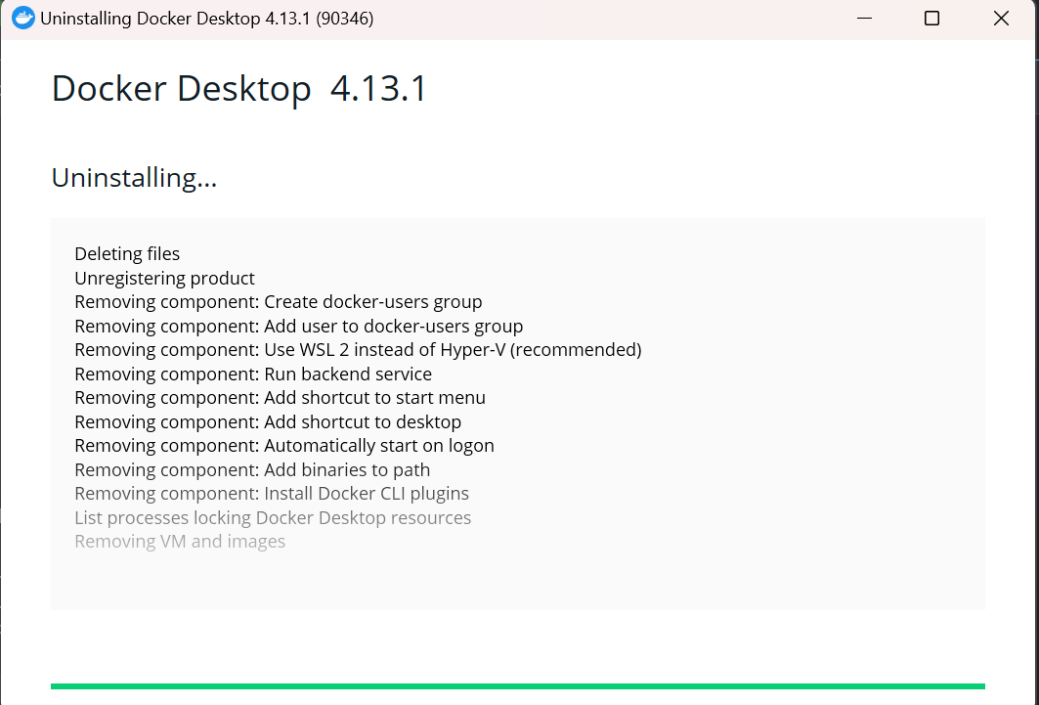Image resolution: width=1039 pixels, height=705 pixels.
Task: Click the 'Deleting files' log line
Action: click(x=127, y=254)
